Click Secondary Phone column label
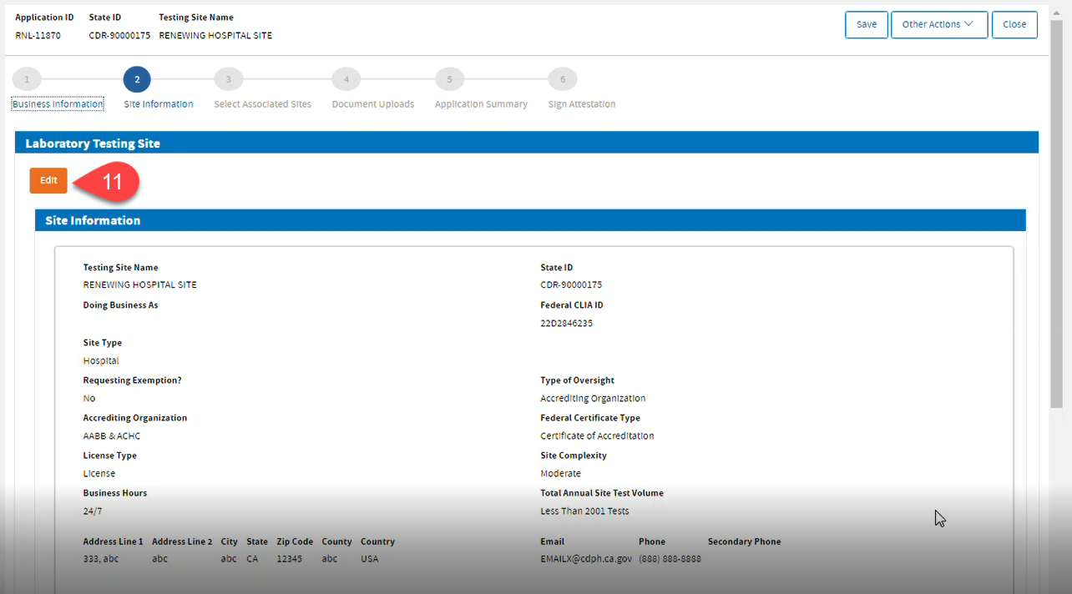The height and width of the screenshot is (594, 1072). point(745,541)
